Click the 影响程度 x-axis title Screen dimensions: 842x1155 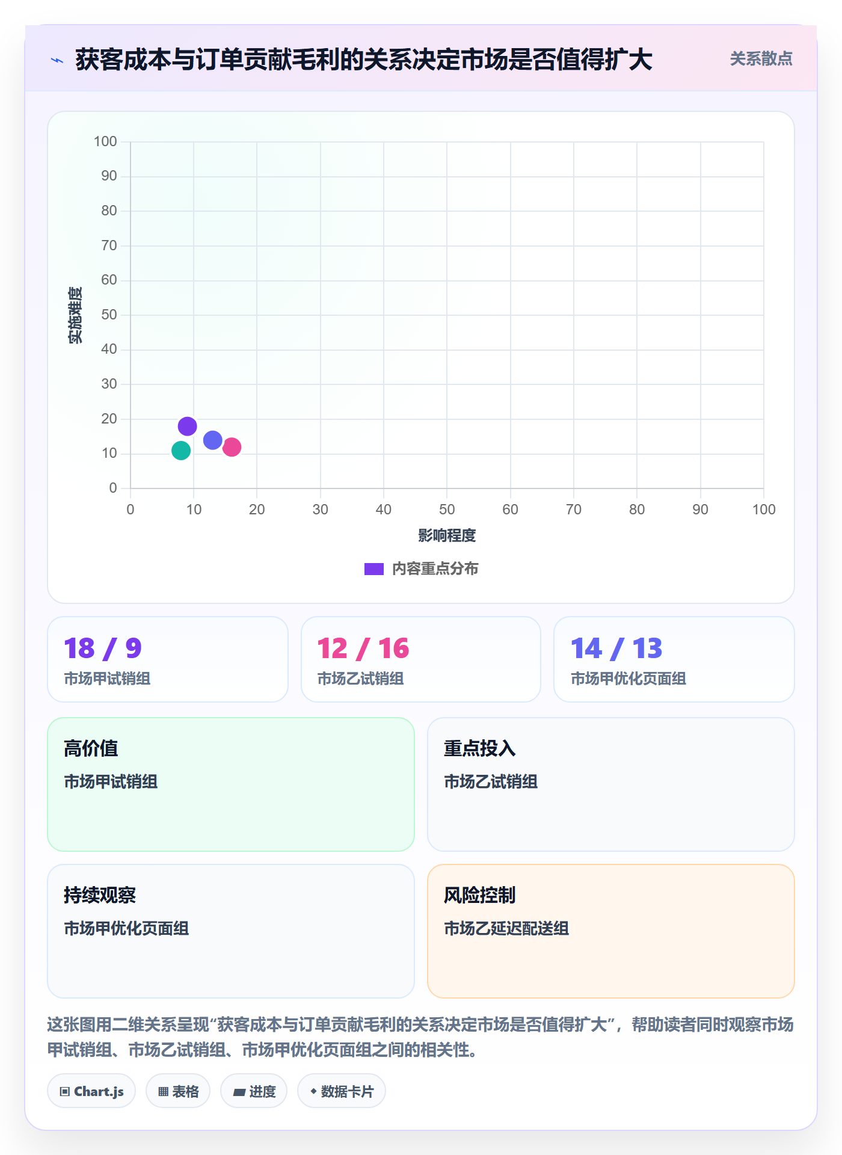click(447, 535)
